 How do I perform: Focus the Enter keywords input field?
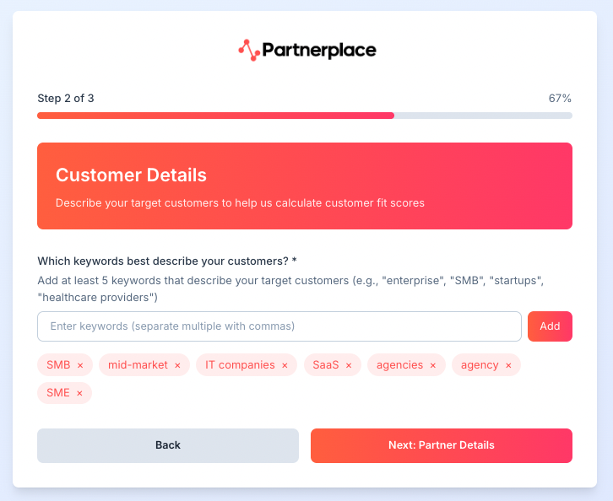click(279, 326)
